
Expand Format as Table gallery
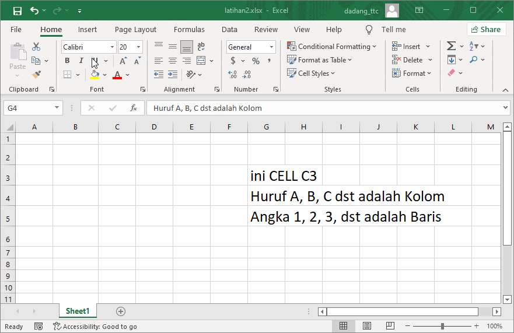point(319,60)
